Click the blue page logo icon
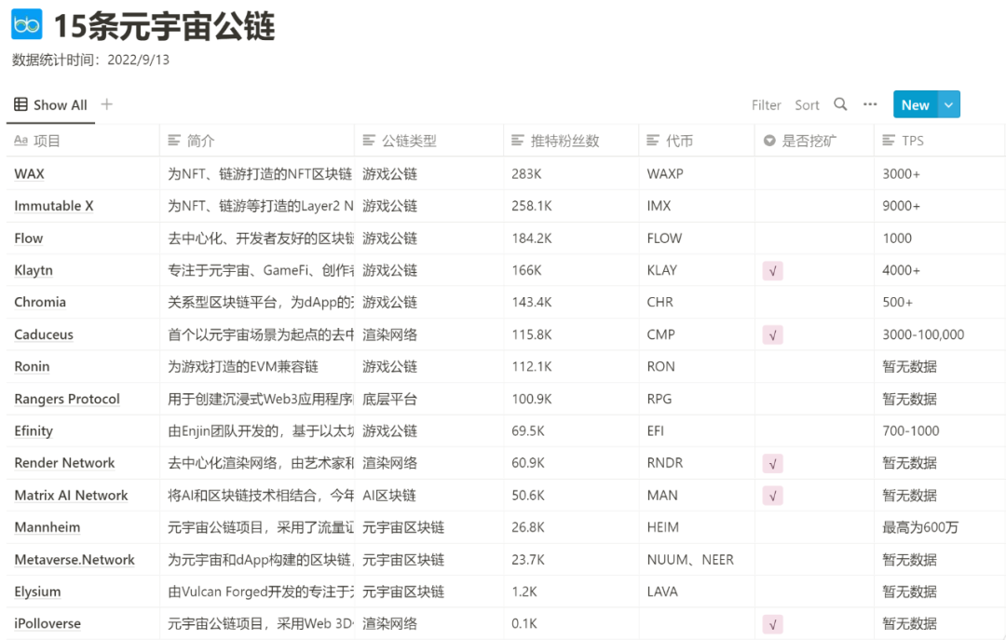Screen dimensions: 1006x640 [x=27, y=24]
